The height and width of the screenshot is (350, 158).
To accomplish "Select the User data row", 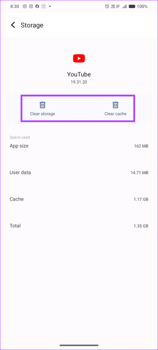I will pyautogui.click(x=79, y=173).
